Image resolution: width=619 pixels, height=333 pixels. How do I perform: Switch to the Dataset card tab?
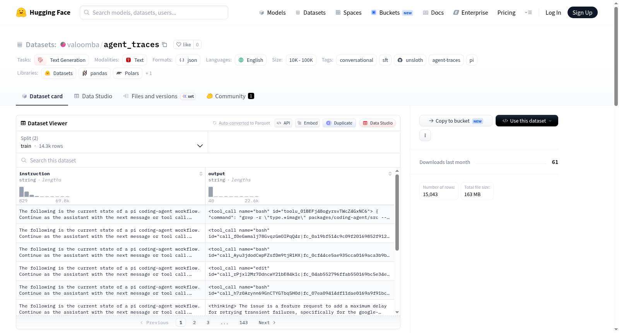point(42,96)
